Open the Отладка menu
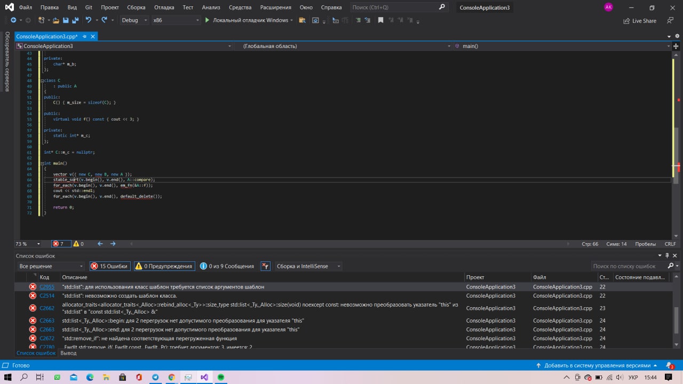This screenshot has width=683, height=384. tap(164, 7)
